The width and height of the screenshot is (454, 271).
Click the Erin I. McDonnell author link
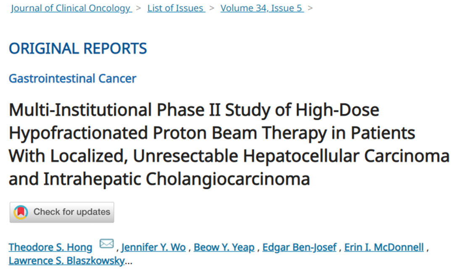384,248
